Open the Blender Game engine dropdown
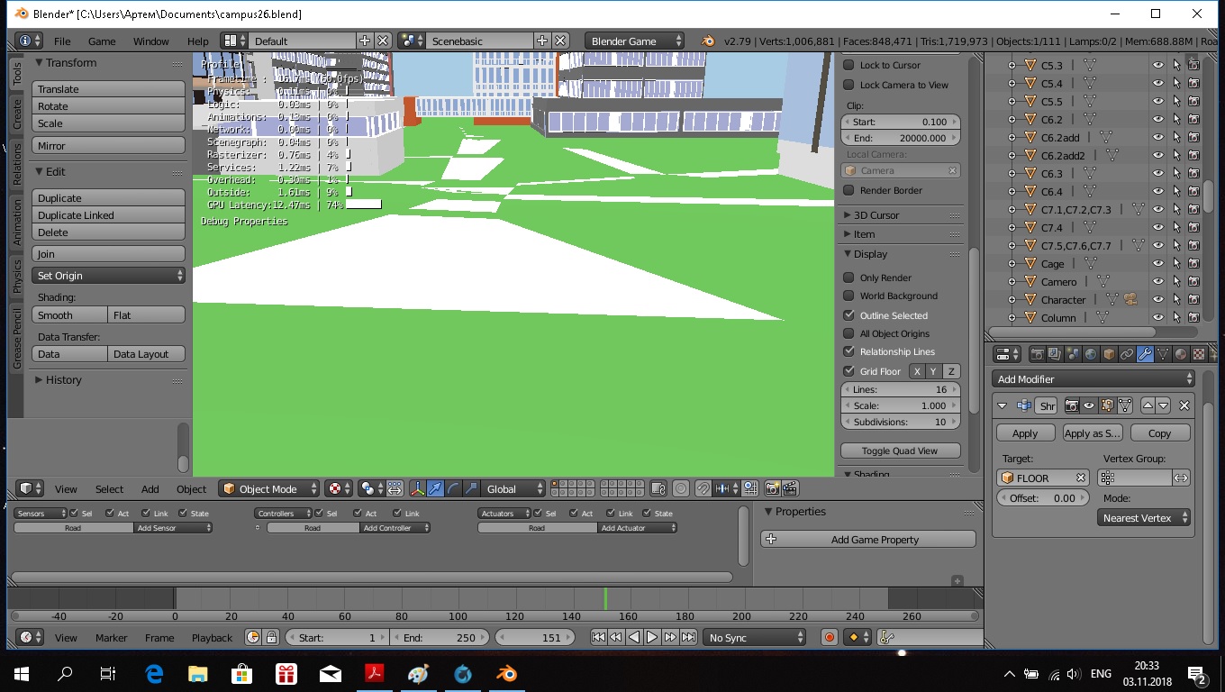The image size is (1225, 692). click(x=634, y=41)
